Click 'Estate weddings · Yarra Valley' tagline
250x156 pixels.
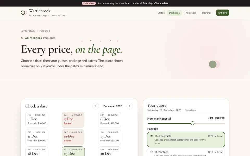pos(47,15)
